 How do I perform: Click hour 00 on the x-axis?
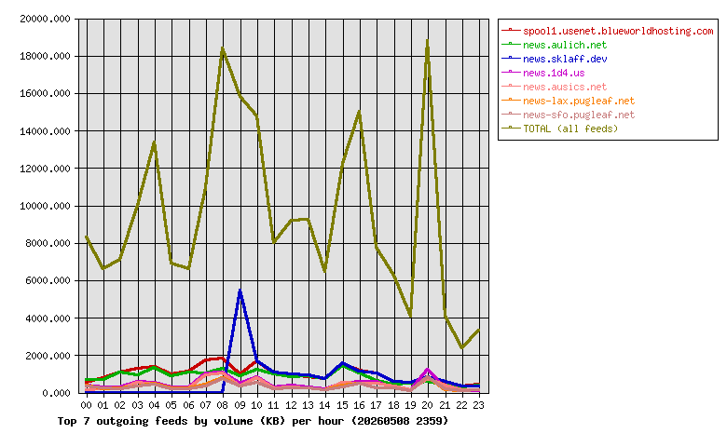click(87, 405)
